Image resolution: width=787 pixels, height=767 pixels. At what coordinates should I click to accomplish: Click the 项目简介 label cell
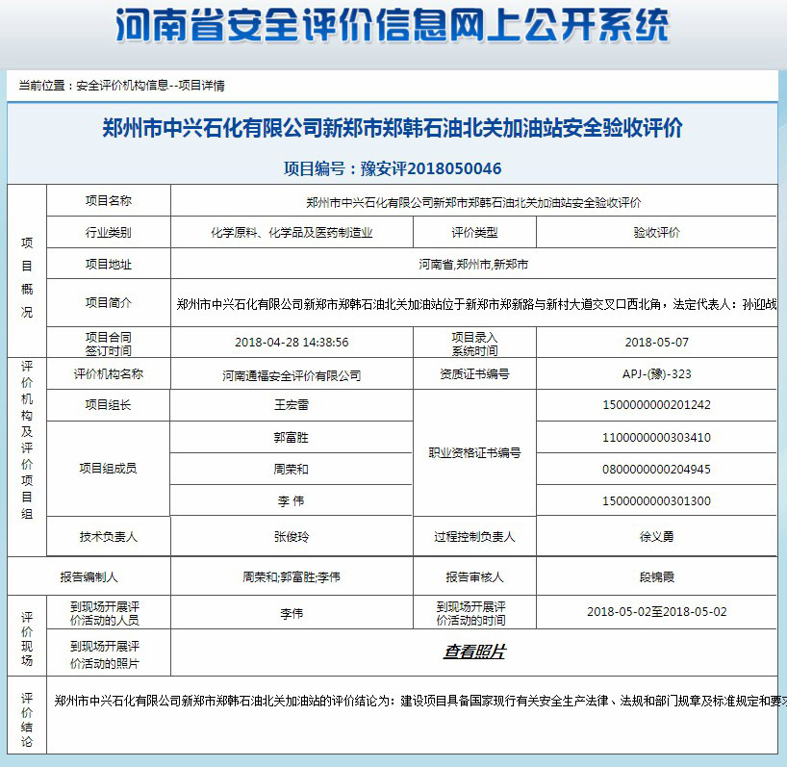click(109, 303)
